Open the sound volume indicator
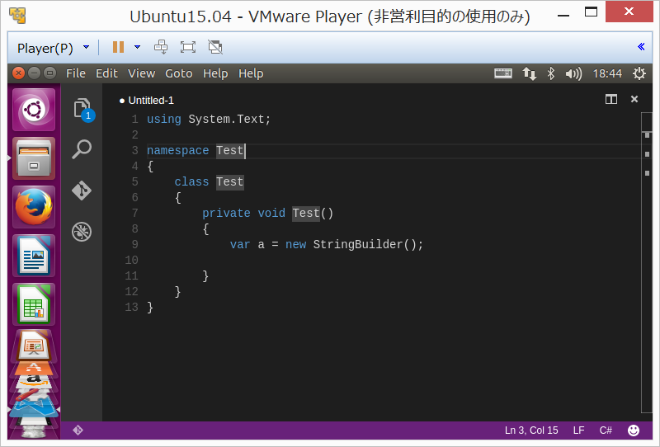Image resolution: width=660 pixels, height=447 pixels. [573, 74]
